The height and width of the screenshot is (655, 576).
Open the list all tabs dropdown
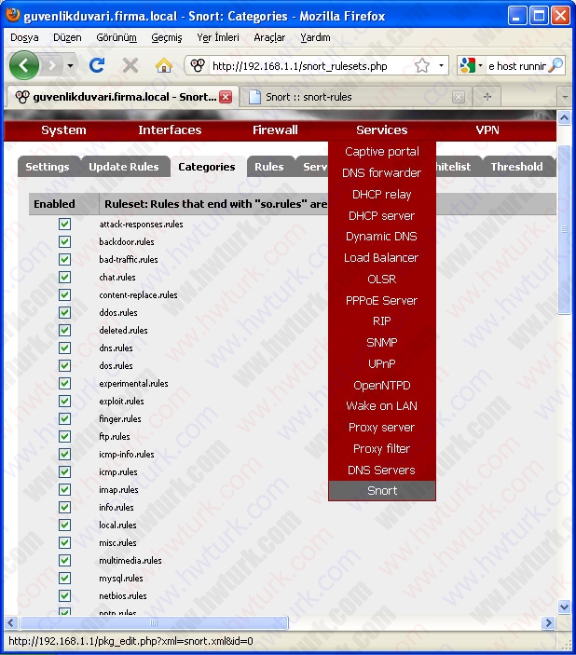[565, 97]
